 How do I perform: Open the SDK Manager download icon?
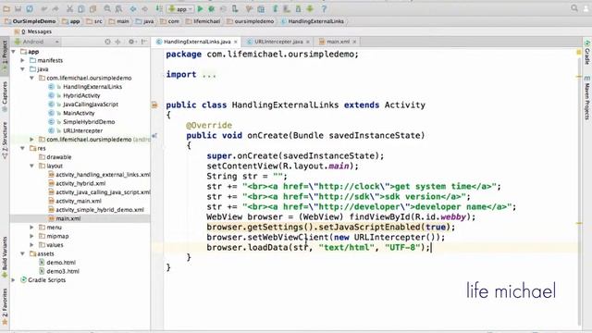pos(310,8)
